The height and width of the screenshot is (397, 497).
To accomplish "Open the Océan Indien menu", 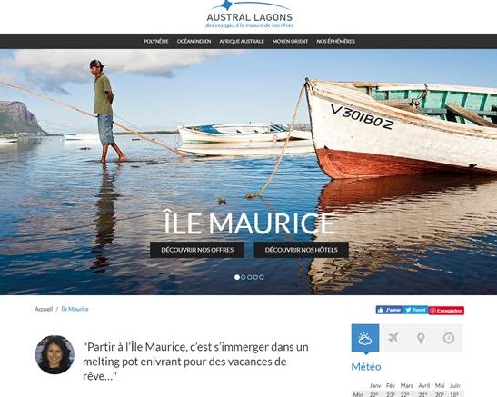I will point(194,41).
